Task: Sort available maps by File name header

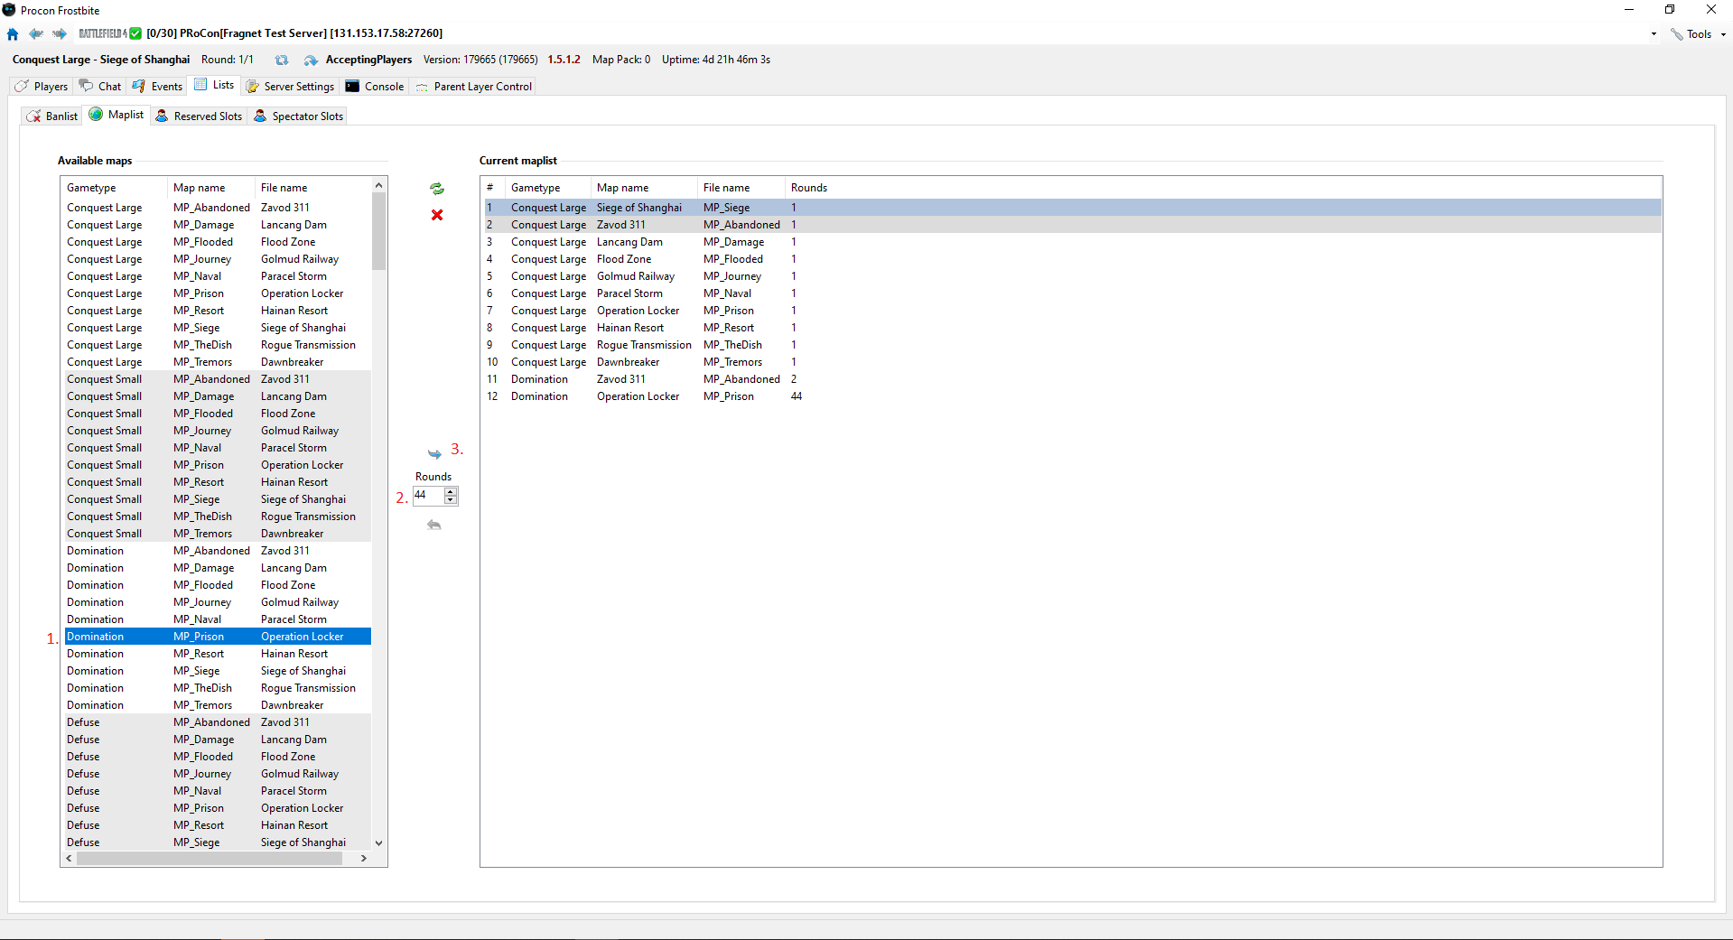Action: pyautogui.click(x=312, y=188)
